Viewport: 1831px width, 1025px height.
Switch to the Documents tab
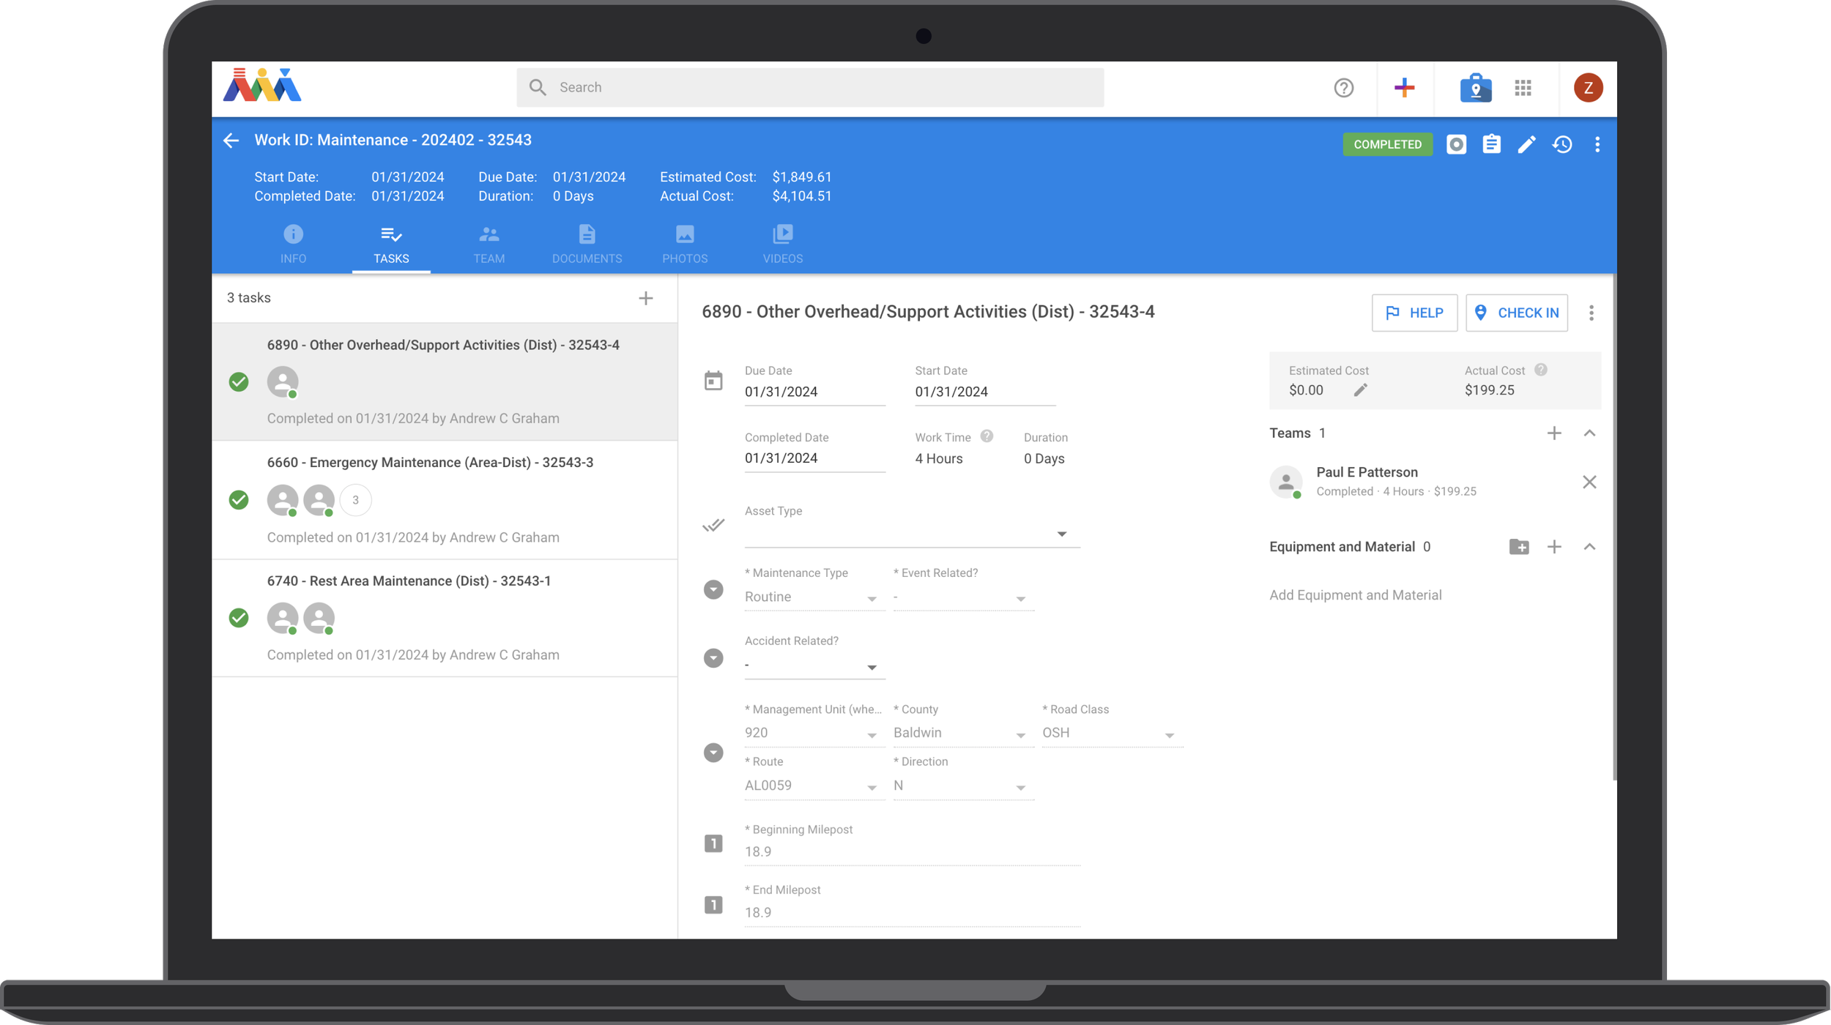[x=587, y=245]
